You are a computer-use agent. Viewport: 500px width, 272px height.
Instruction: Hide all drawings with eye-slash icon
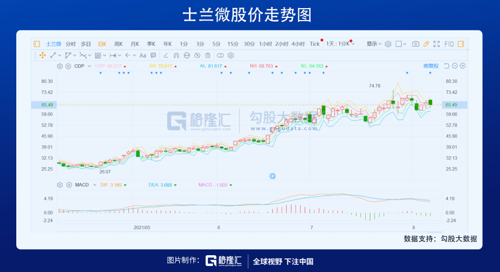pos(198,55)
